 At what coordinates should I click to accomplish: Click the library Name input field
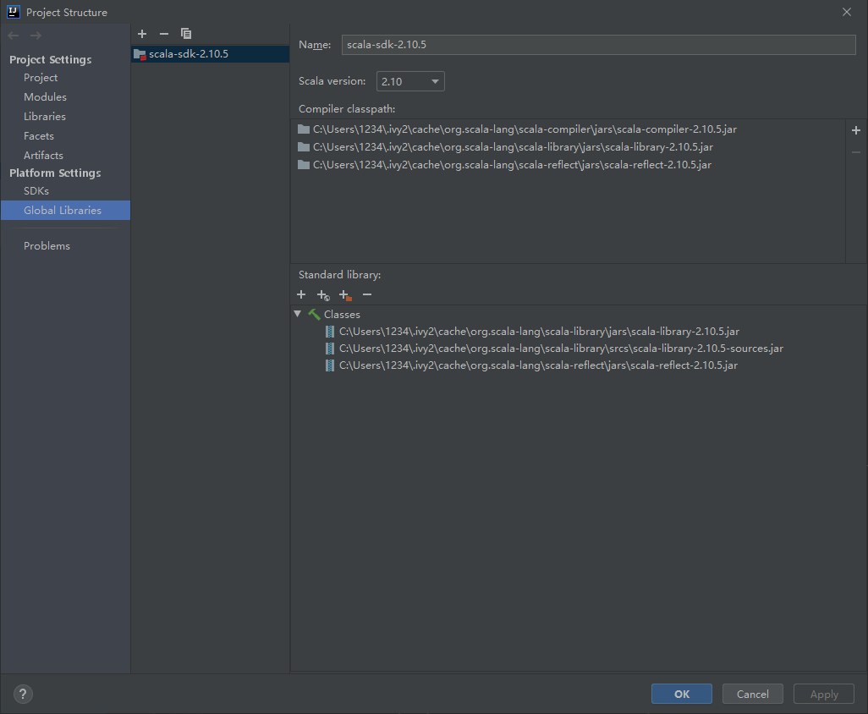pos(598,45)
